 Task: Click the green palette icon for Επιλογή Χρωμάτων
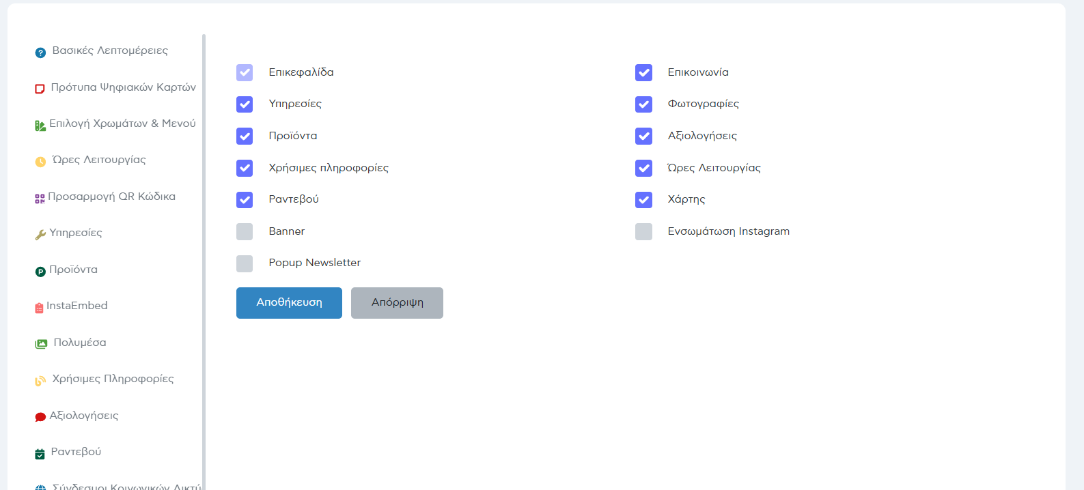pyautogui.click(x=40, y=126)
